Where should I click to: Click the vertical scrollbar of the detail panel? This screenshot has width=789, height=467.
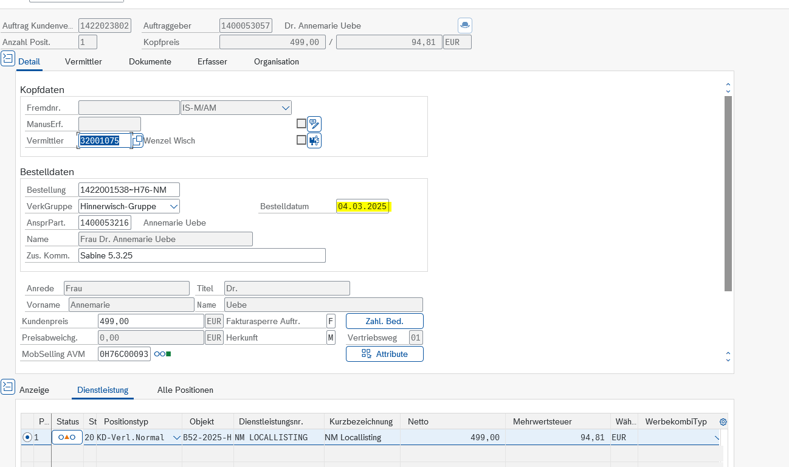(728, 193)
